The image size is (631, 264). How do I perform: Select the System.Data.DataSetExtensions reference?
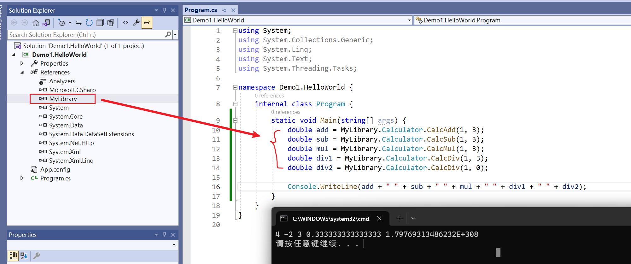click(91, 134)
